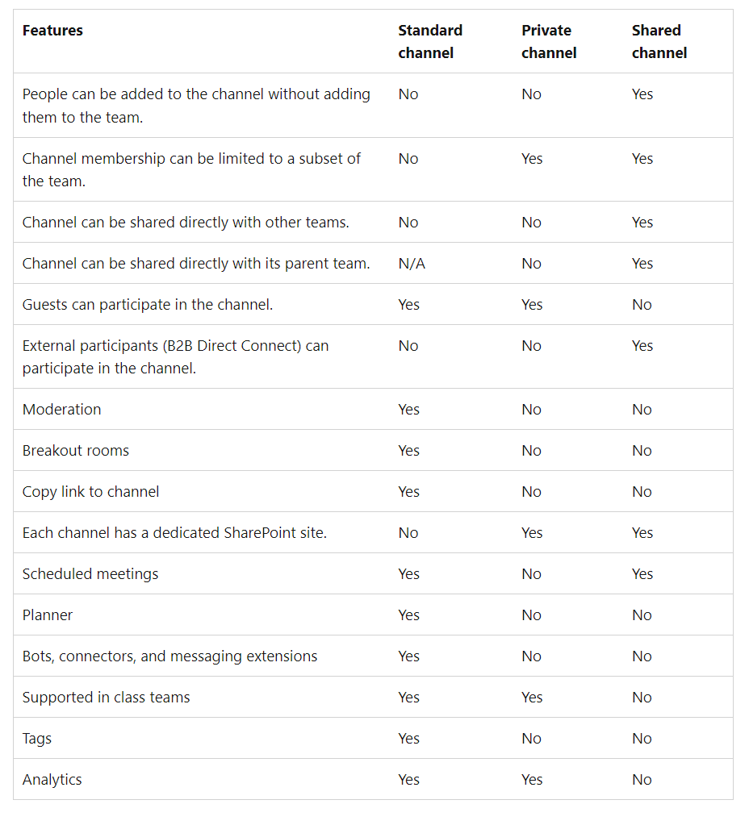
Task: Click Bots, connectors, and messaging extensions text
Action: pos(170,656)
